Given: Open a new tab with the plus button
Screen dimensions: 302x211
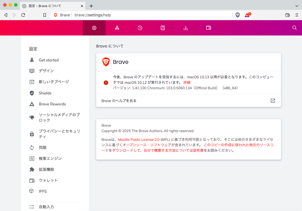Looking at the screenshot, I should click(91, 6).
